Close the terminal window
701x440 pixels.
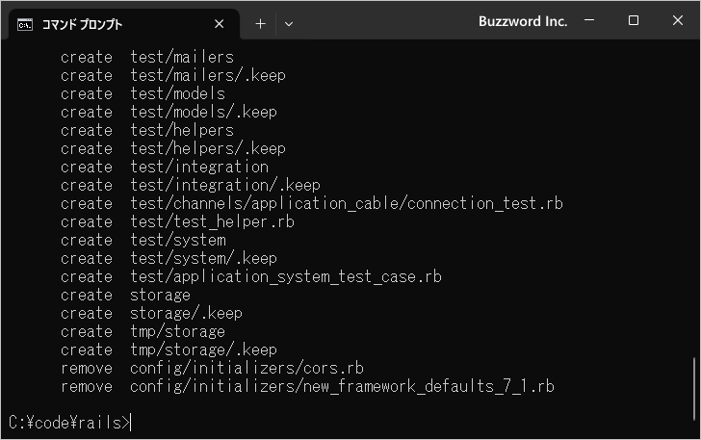pos(676,21)
